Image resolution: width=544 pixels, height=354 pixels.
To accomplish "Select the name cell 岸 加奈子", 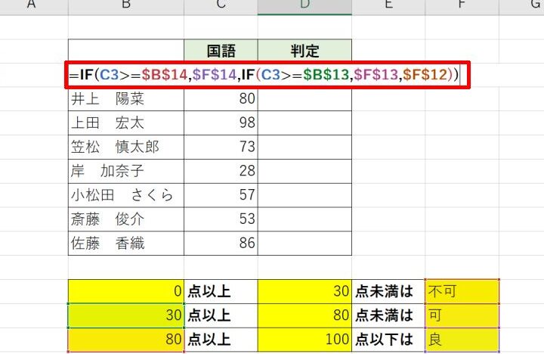I will (x=126, y=171).
